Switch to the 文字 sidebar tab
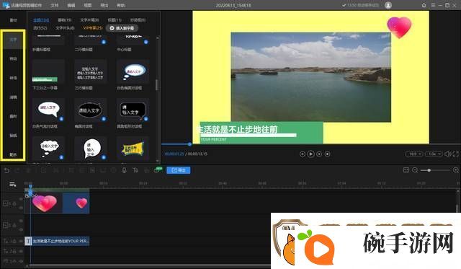The height and width of the screenshot is (269, 461). coord(13,40)
